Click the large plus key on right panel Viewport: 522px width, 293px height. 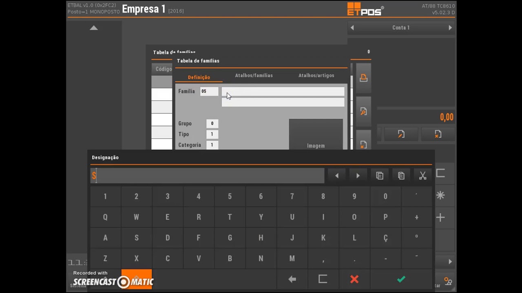[x=440, y=217]
